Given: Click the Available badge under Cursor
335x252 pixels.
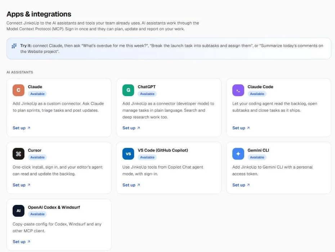Looking at the screenshot, I should (x=37, y=157).
